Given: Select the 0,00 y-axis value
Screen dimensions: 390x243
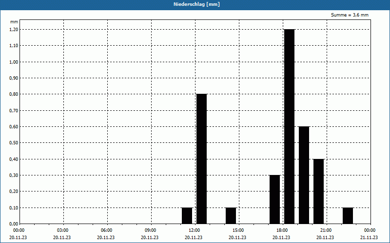Looking at the screenshot, I should (14, 224).
